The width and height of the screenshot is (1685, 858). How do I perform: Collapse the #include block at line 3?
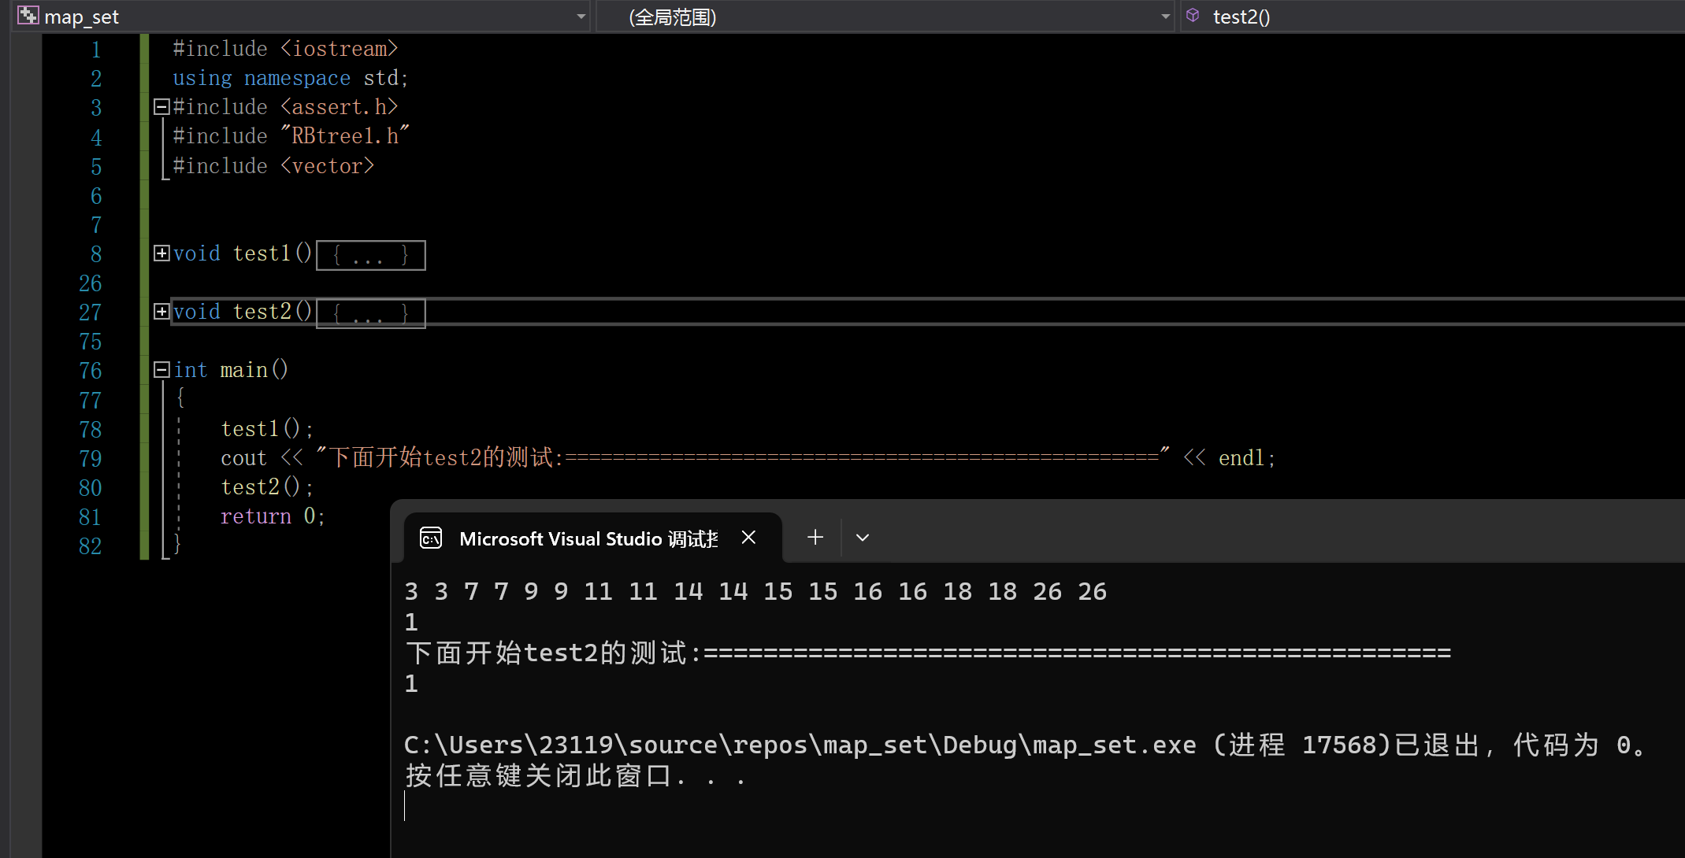(161, 106)
